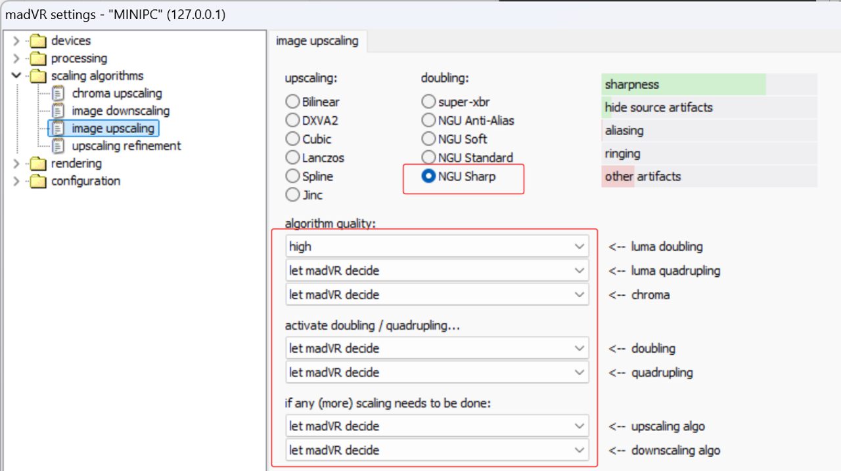The height and width of the screenshot is (471, 841).
Task: Select the devices tree item label
Action: coord(71,41)
